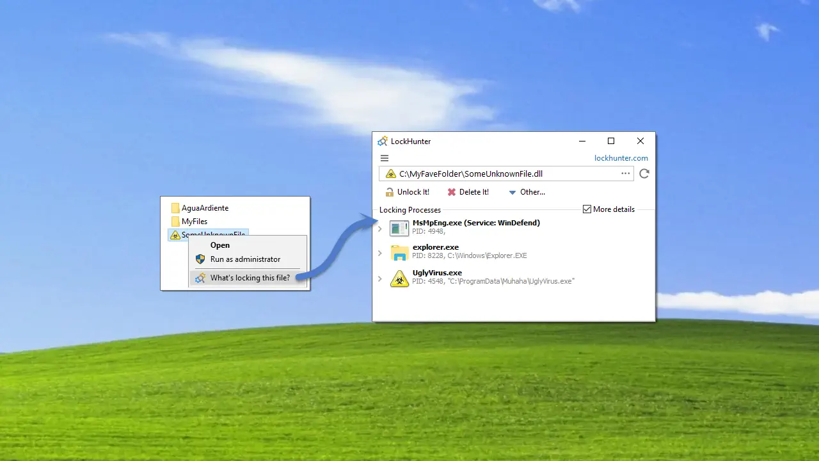Viewport: 819px width, 461px height.
Task: Click the explorer.exe folder process icon
Action: click(x=399, y=253)
